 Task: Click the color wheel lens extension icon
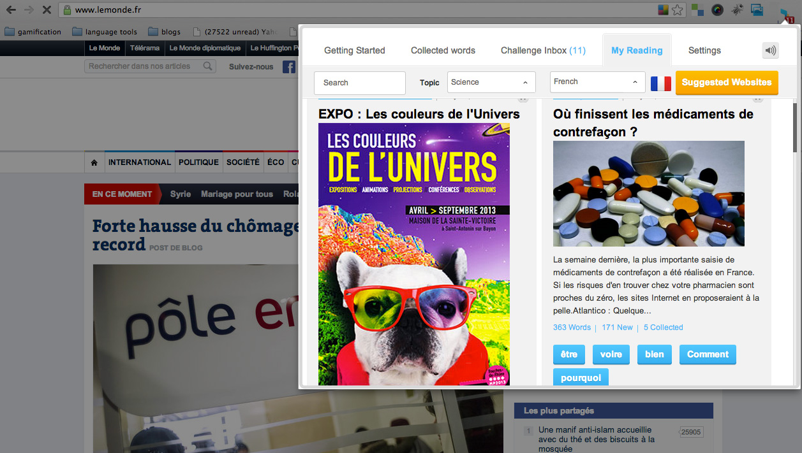click(717, 10)
